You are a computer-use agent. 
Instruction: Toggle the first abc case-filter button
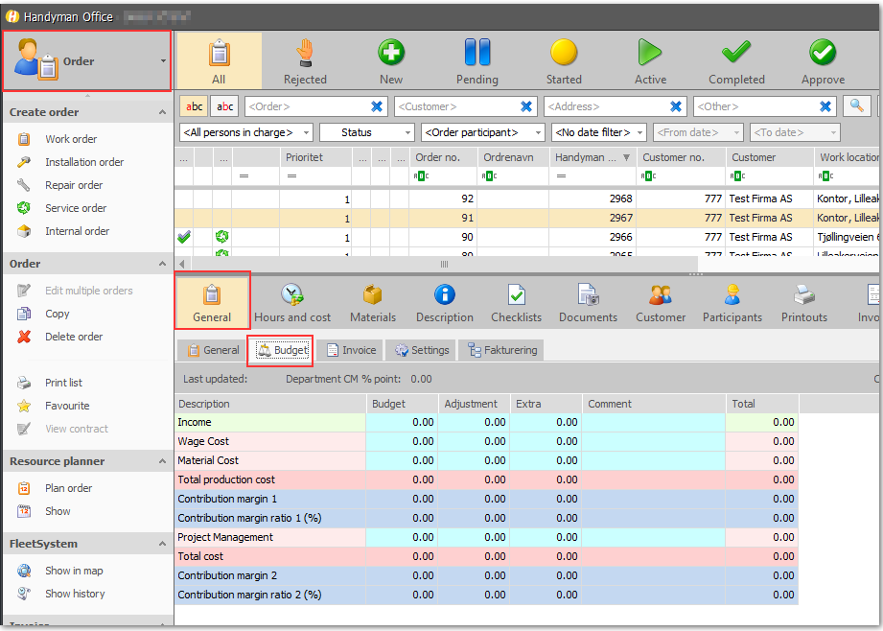(194, 105)
